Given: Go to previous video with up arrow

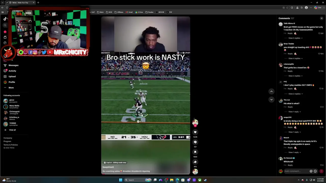Looking at the screenshot, I should point(271,91).
